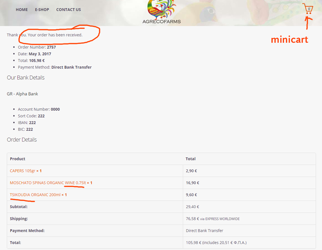Select the Total column header in table

[190, 159]
